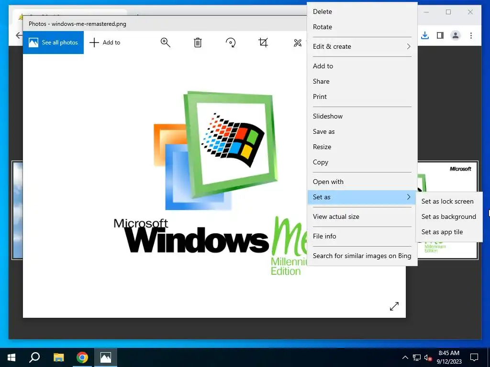Click the zoom magnifier icon in Photos toolbar
Image resolution: width=490 pixels, height=367 pixels.
point(165,43)
